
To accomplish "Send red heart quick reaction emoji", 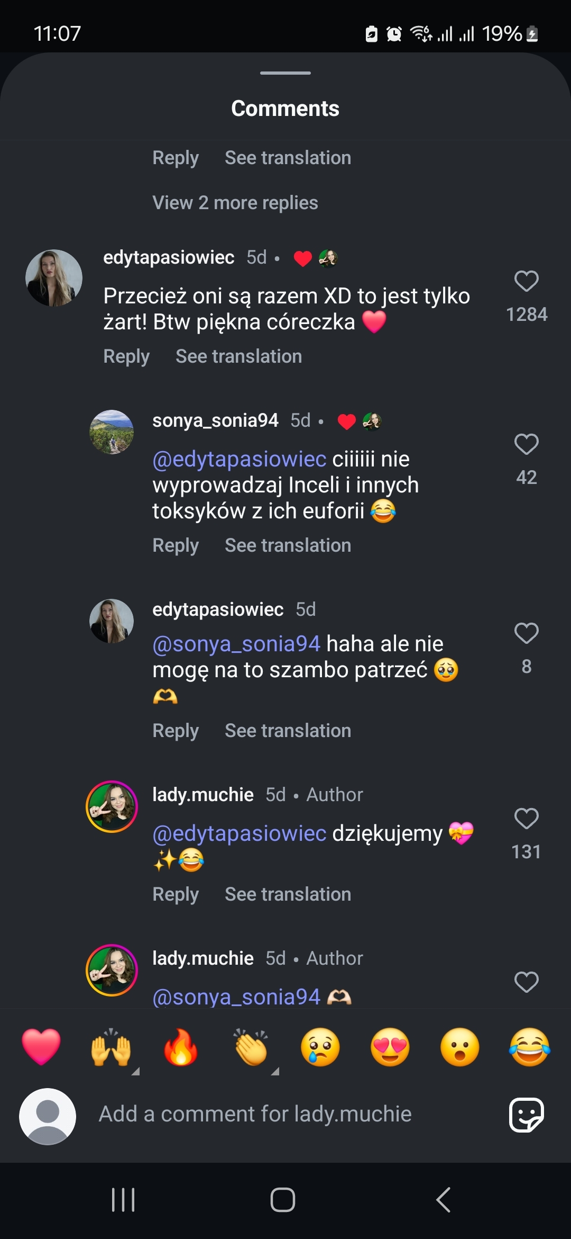I will (41, 1047).
